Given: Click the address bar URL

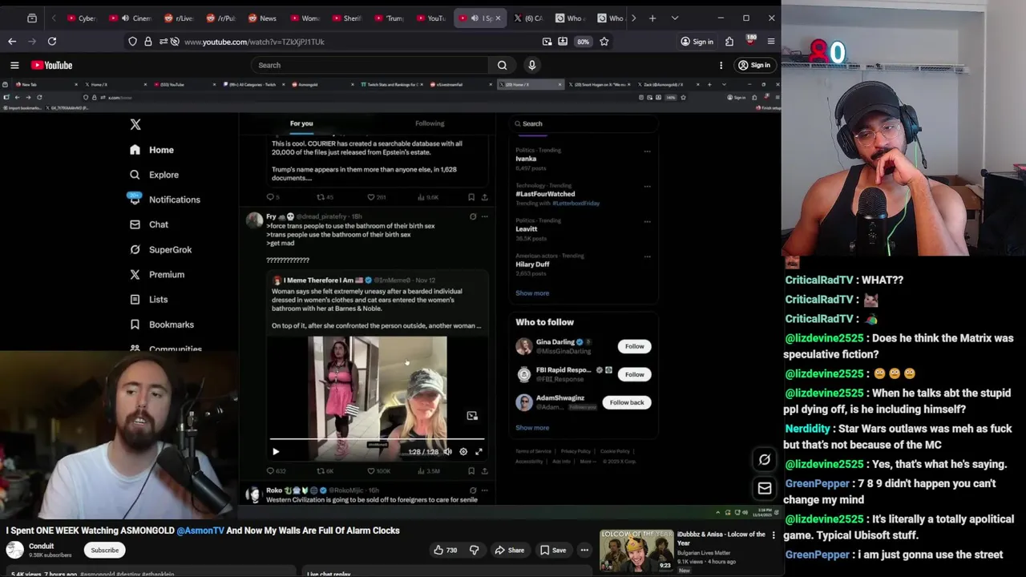Looking at the screenshot, I should (x=254, y=42).
